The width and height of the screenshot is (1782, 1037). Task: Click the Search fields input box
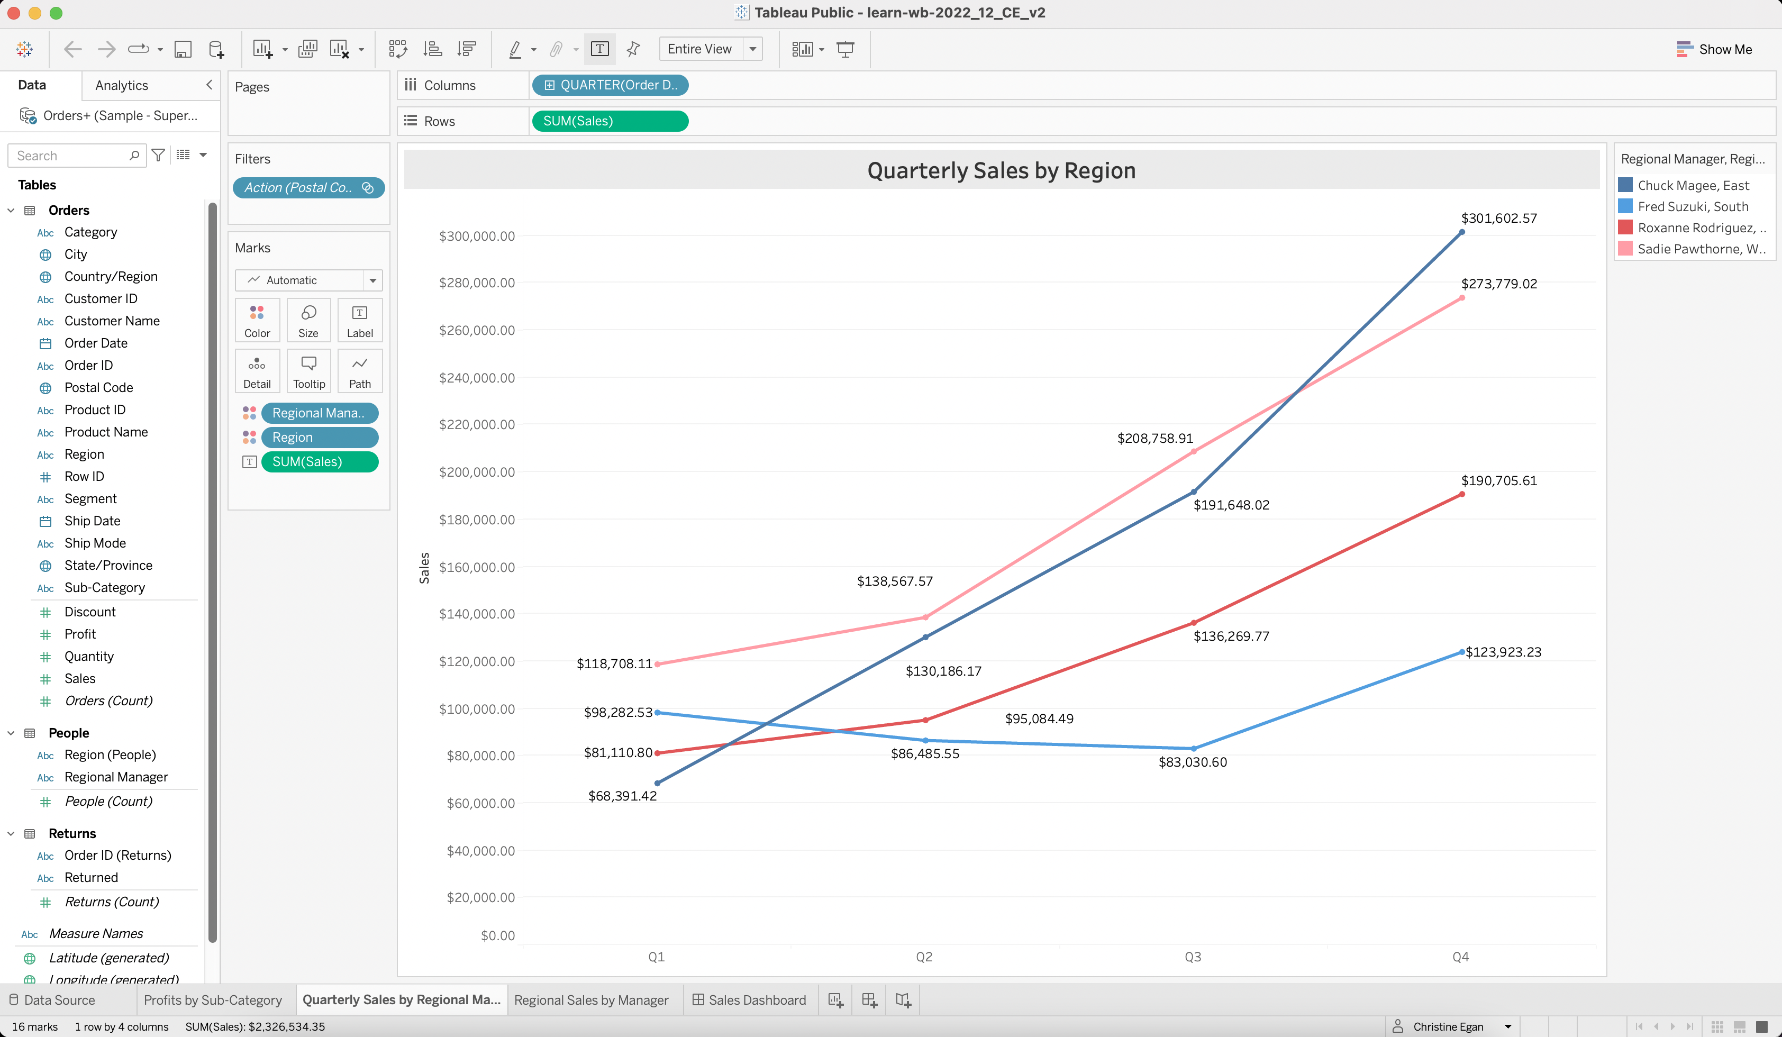[69, 156]
